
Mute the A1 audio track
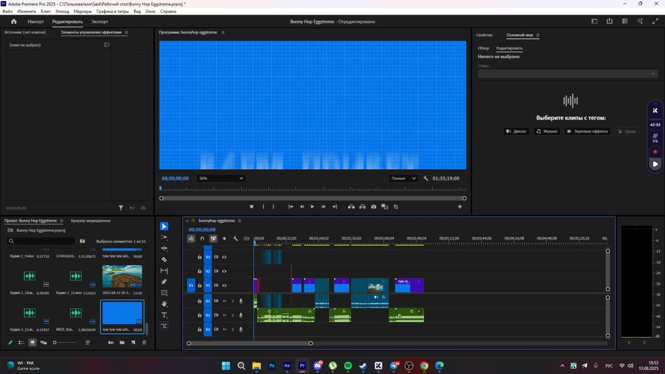click(x=224, y=301)
